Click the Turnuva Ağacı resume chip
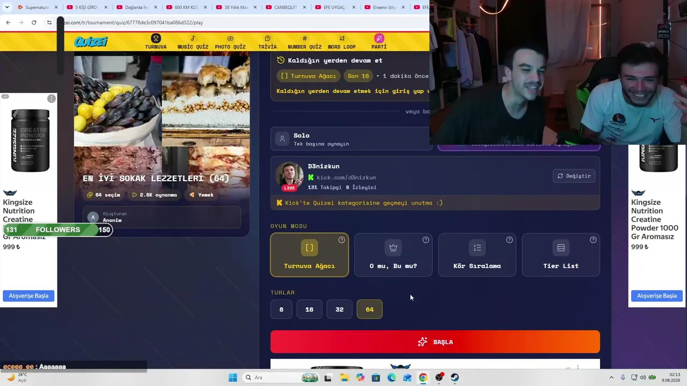This screenshot has height=386, width=687. click(x=309, y=76)
